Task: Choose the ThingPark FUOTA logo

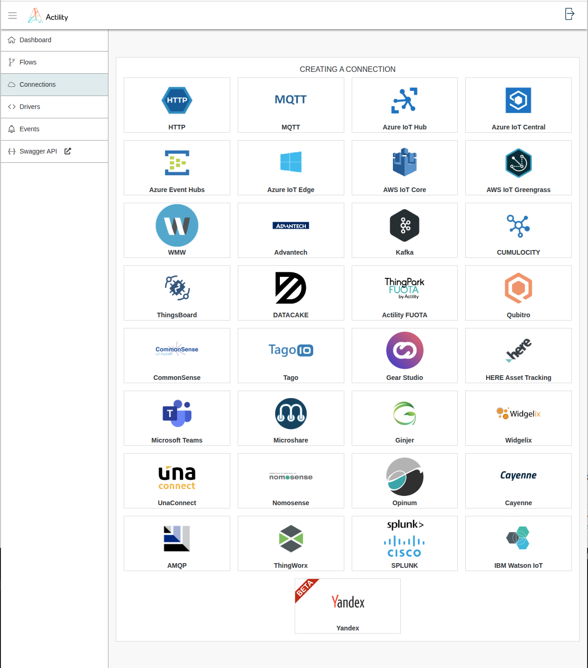Action: click(x=405, y=288)
